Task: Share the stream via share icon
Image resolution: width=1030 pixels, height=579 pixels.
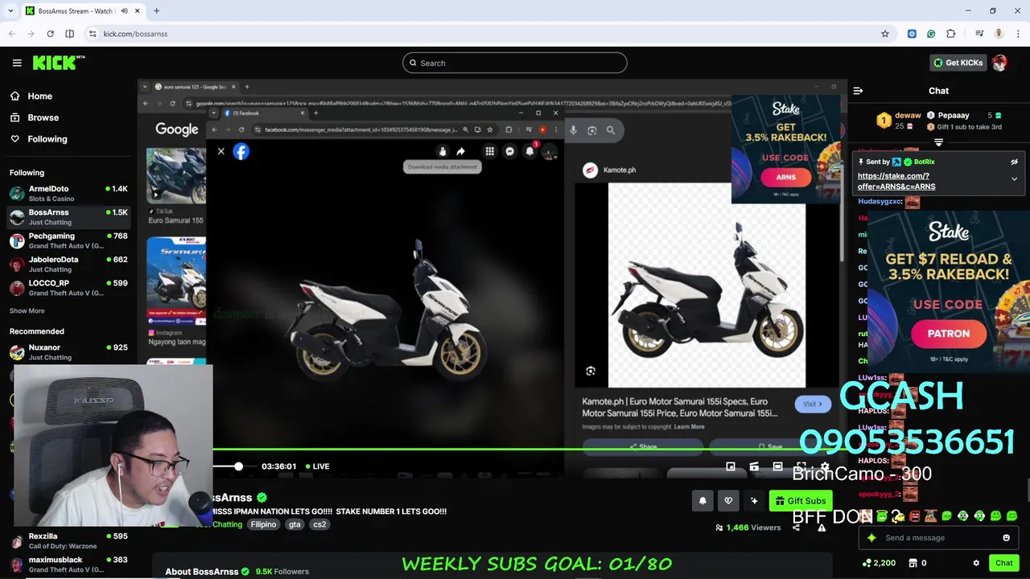Action: click(x=796, y=528)
